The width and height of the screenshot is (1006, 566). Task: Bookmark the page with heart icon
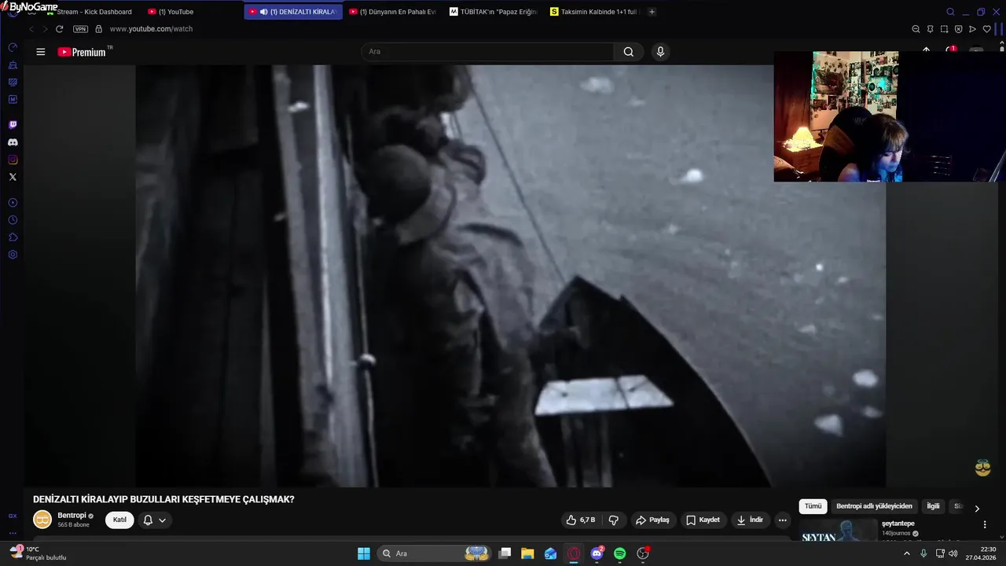[987, 29]
